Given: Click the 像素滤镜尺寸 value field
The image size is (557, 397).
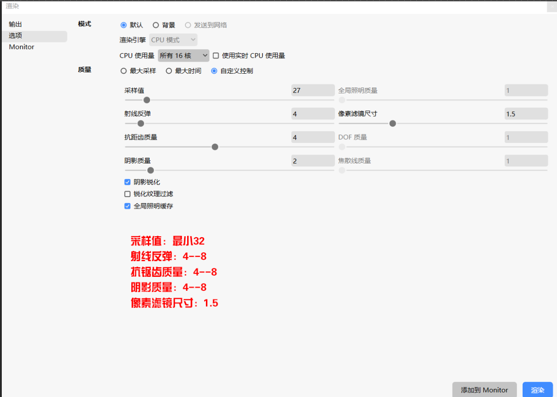Looking at the screenshot, I should 526,114.
